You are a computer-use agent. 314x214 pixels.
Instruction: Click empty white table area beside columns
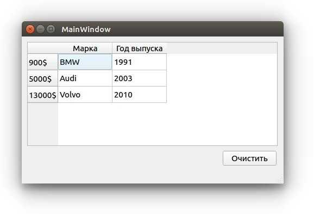222,99
